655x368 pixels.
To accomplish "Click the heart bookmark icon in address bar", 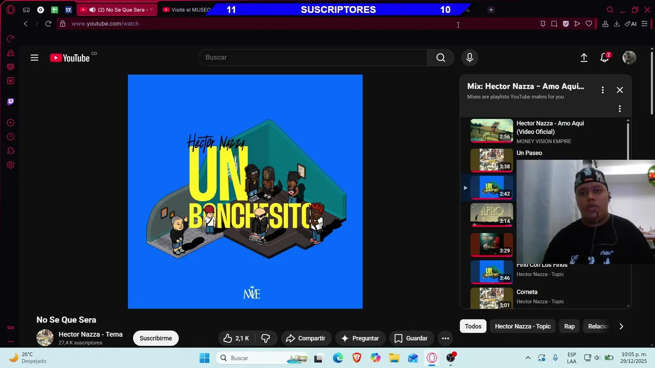I will [x=589, y=24].
